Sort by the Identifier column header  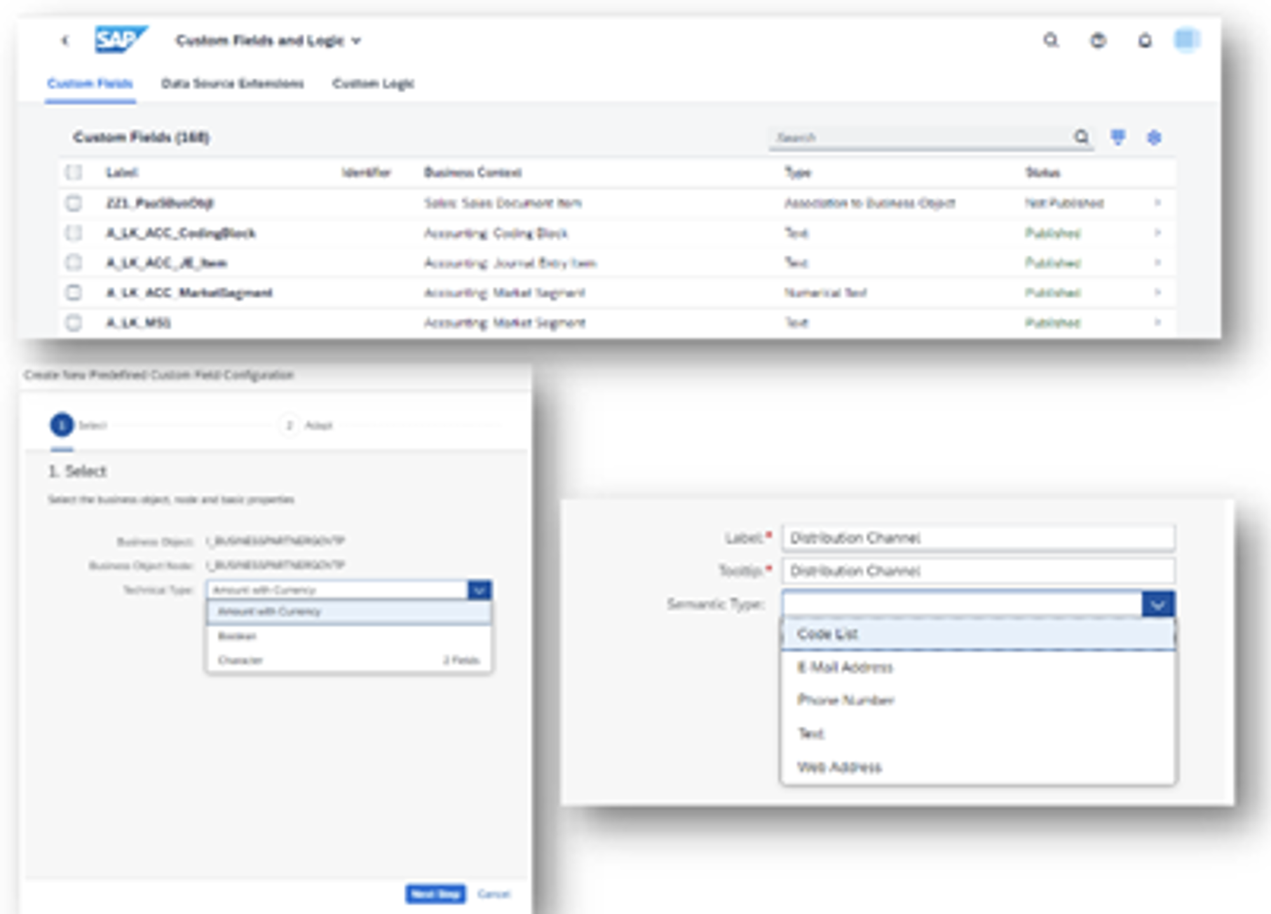pos(366,172)
